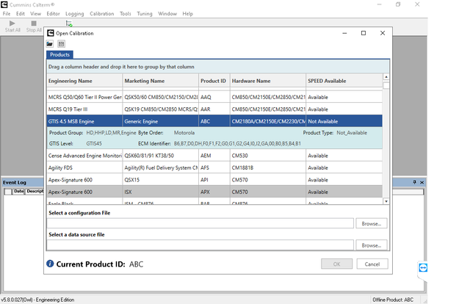Click the Start All play icon
470x304 pixels.
[x=12, y=23]
